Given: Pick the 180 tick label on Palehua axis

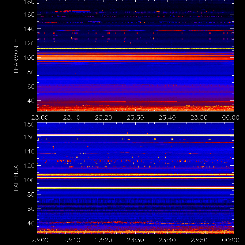Looking at the screenshot, I should click(29, 124).
